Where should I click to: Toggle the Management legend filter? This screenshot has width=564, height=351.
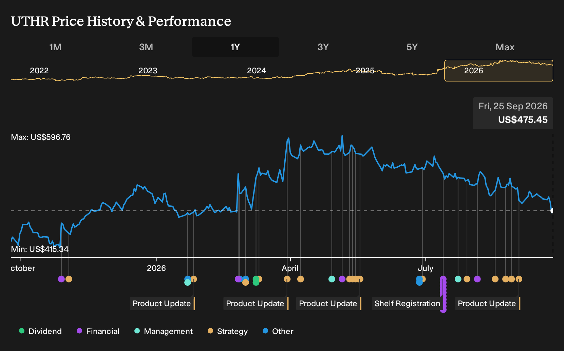(x=164, y=331)
